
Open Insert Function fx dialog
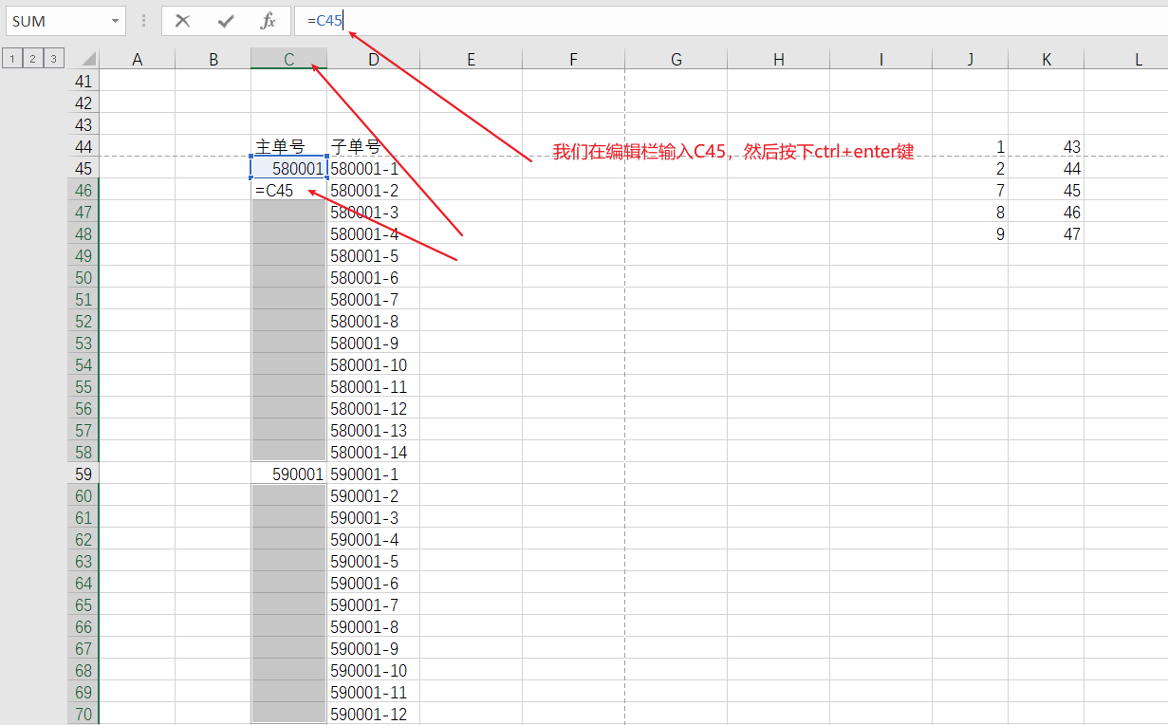(269, 21)
